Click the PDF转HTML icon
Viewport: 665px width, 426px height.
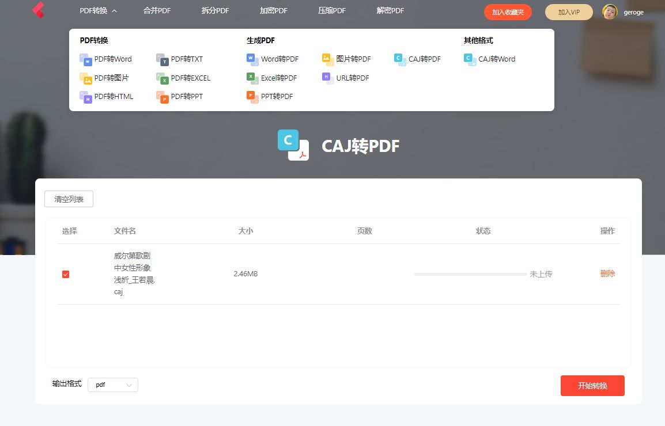point(86,97)
